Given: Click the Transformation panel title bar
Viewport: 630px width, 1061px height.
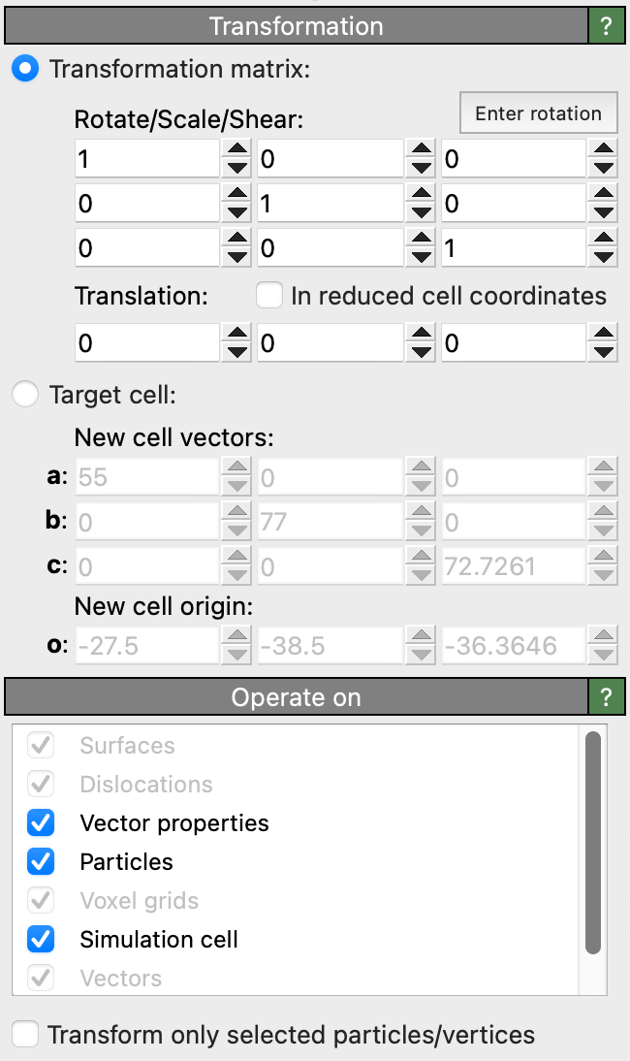Looking at the screenshot, I should point(296,26).
